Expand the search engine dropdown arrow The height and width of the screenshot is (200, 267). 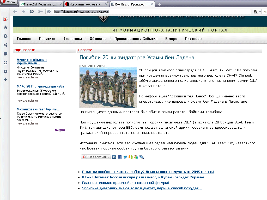[260, 12]
